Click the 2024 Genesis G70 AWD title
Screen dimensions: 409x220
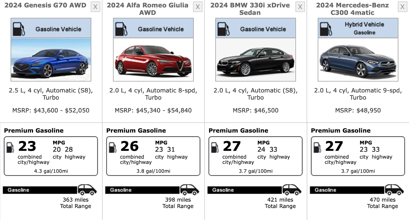(x=45, y=5)
